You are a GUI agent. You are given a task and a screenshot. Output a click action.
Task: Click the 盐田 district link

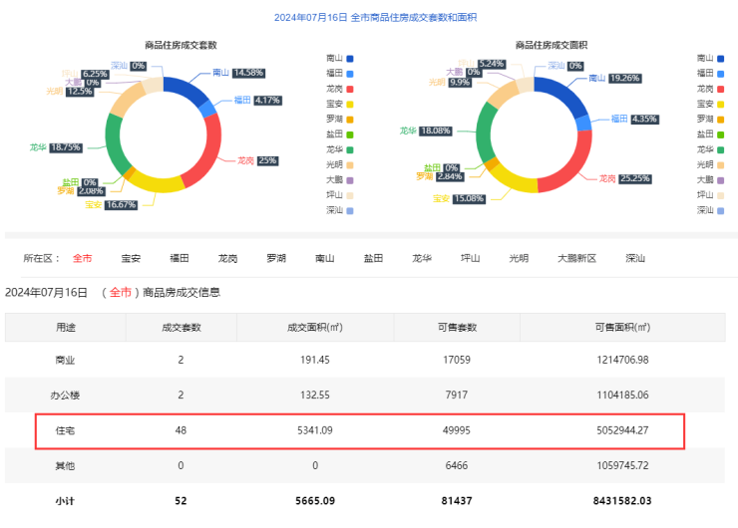(373, 258)
